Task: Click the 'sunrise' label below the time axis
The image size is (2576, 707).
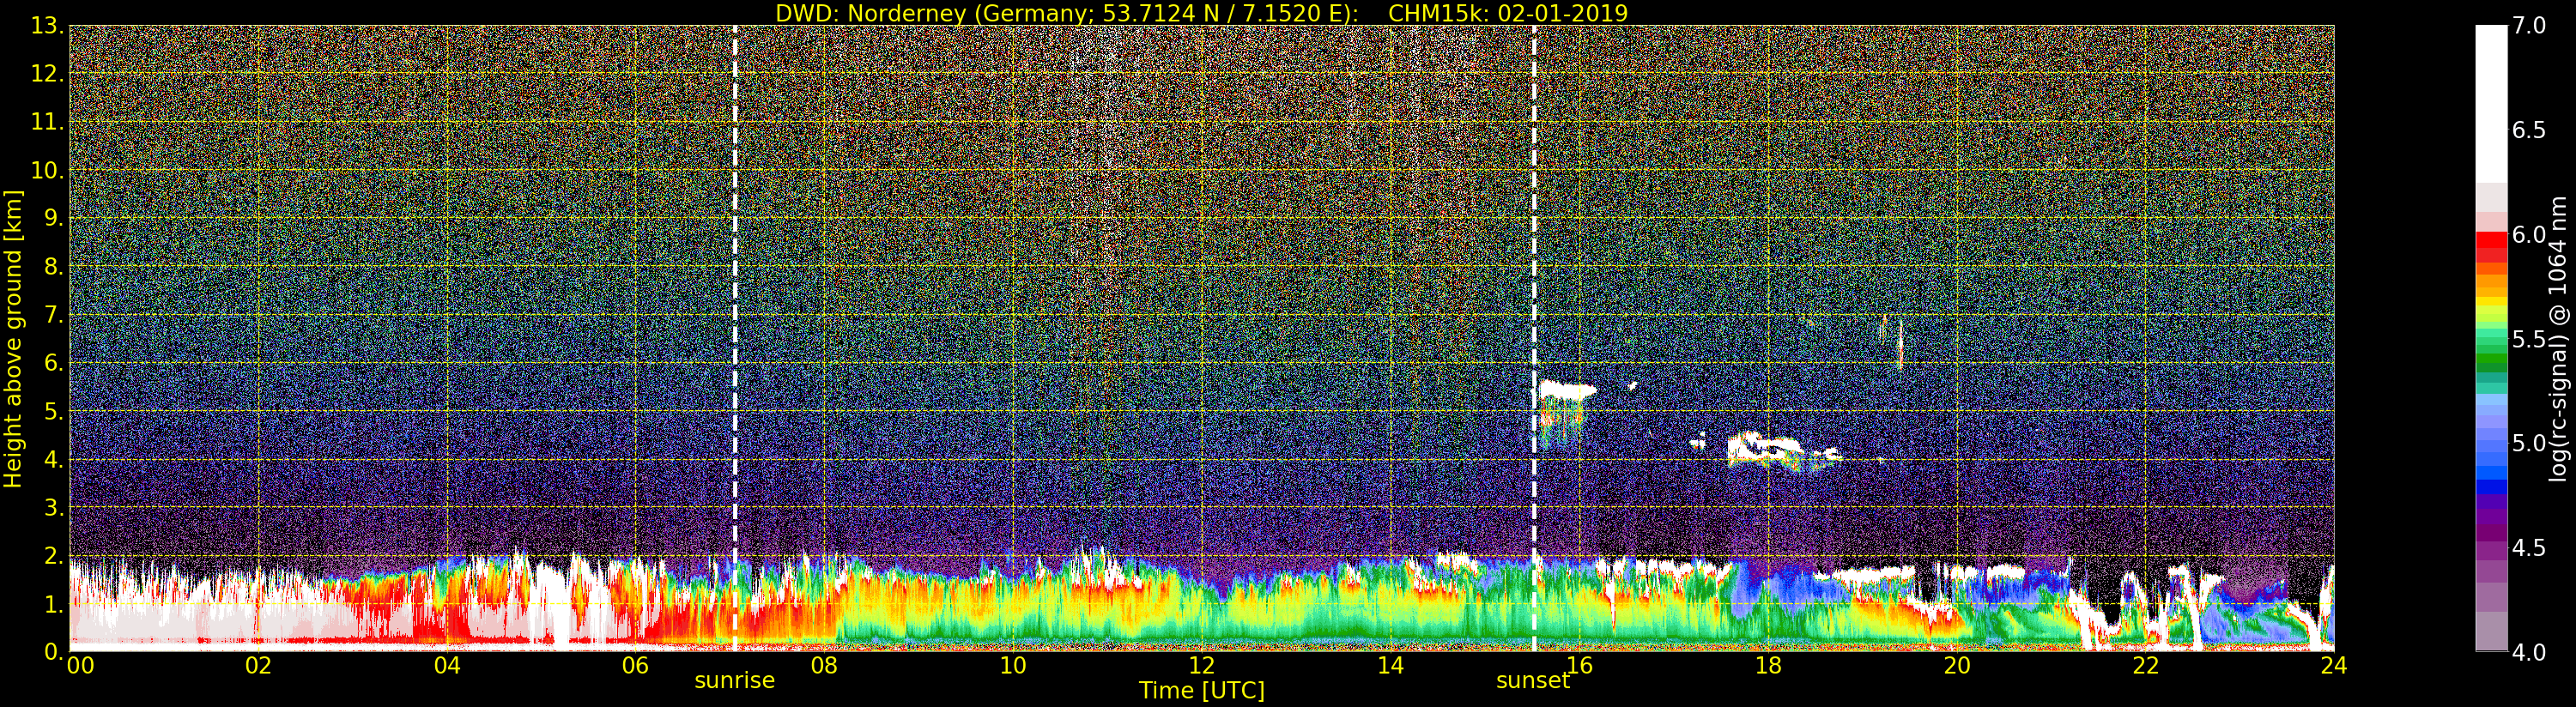Action: pos(735,681)
